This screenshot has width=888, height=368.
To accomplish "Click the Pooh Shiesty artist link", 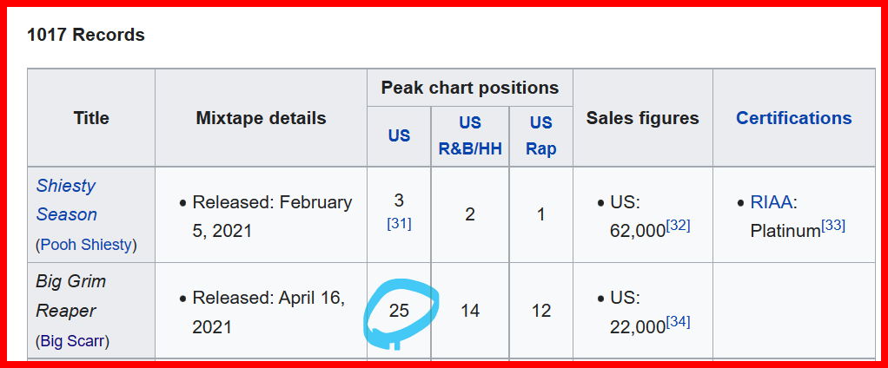I will tap(86, 244).
